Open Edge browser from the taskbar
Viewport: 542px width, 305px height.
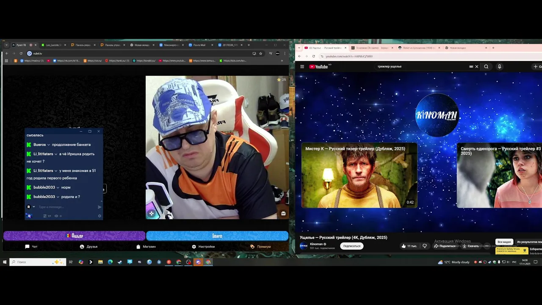click(x=110, y=262)
